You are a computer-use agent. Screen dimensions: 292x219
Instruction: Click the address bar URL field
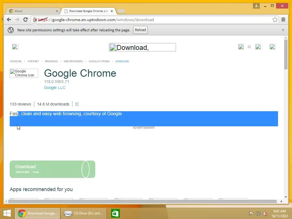point(155,20)
